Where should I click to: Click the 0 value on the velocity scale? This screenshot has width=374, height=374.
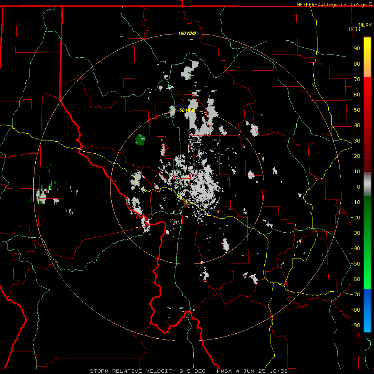(359, 187)
